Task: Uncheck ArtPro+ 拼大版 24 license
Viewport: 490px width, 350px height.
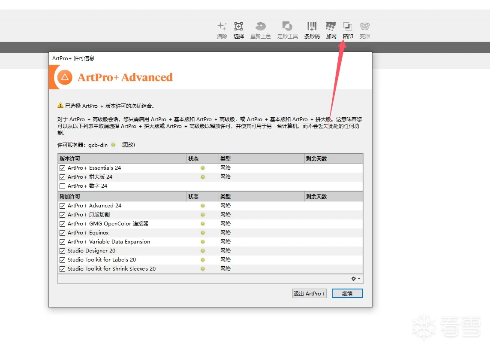Action: tap(63, 177)
